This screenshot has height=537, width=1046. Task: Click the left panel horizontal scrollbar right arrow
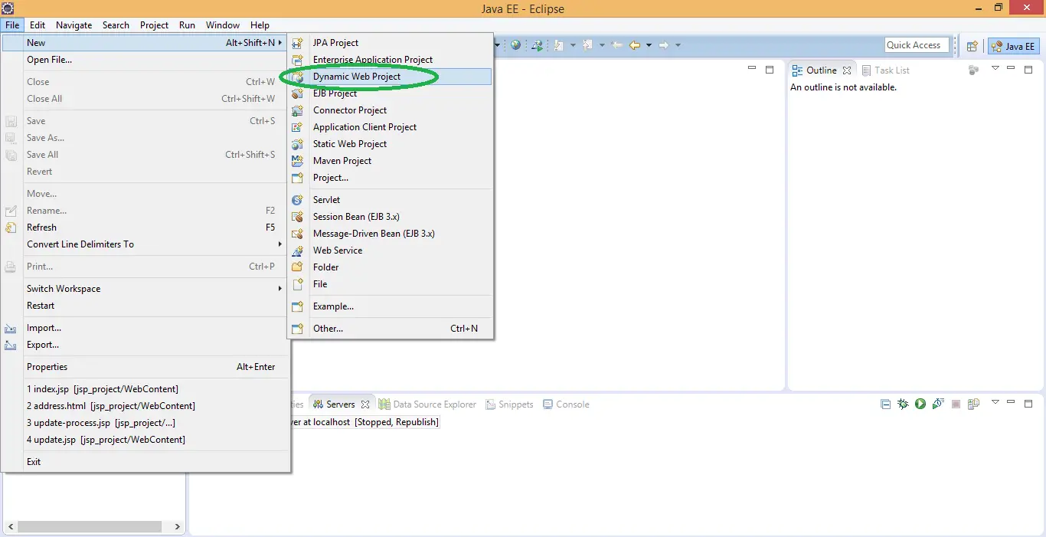coord(177,527)
